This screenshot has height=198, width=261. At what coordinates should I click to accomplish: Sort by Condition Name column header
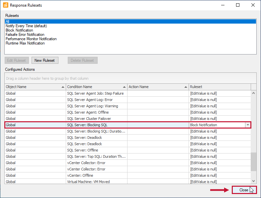pyautogui.click(x=97, y=87)
